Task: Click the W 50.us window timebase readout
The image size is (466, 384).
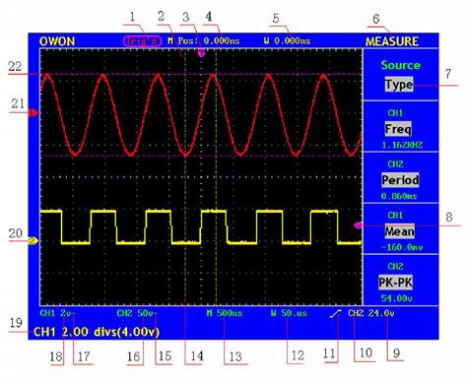Action: (289, 313)
